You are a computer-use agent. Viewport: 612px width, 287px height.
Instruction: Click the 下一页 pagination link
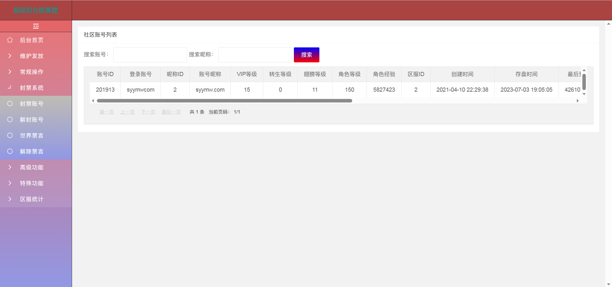148,112
